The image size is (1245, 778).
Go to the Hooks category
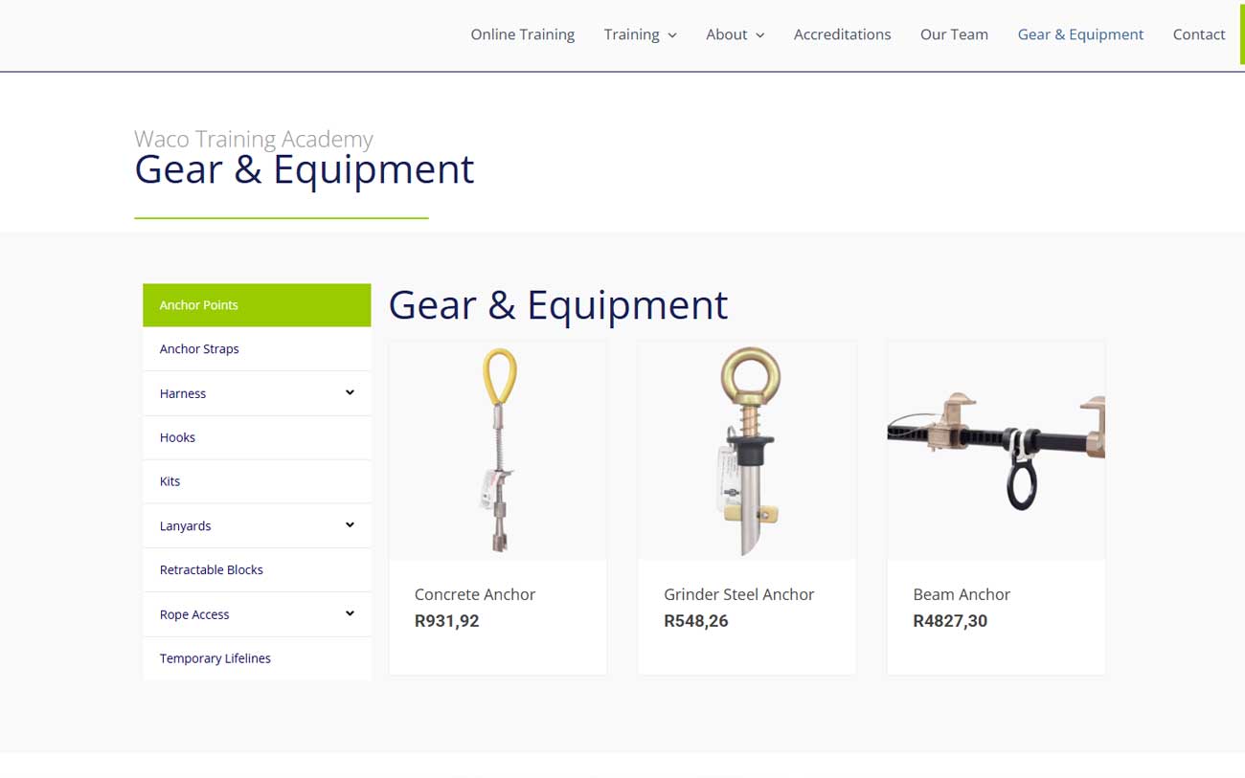(x=257, y=437)
